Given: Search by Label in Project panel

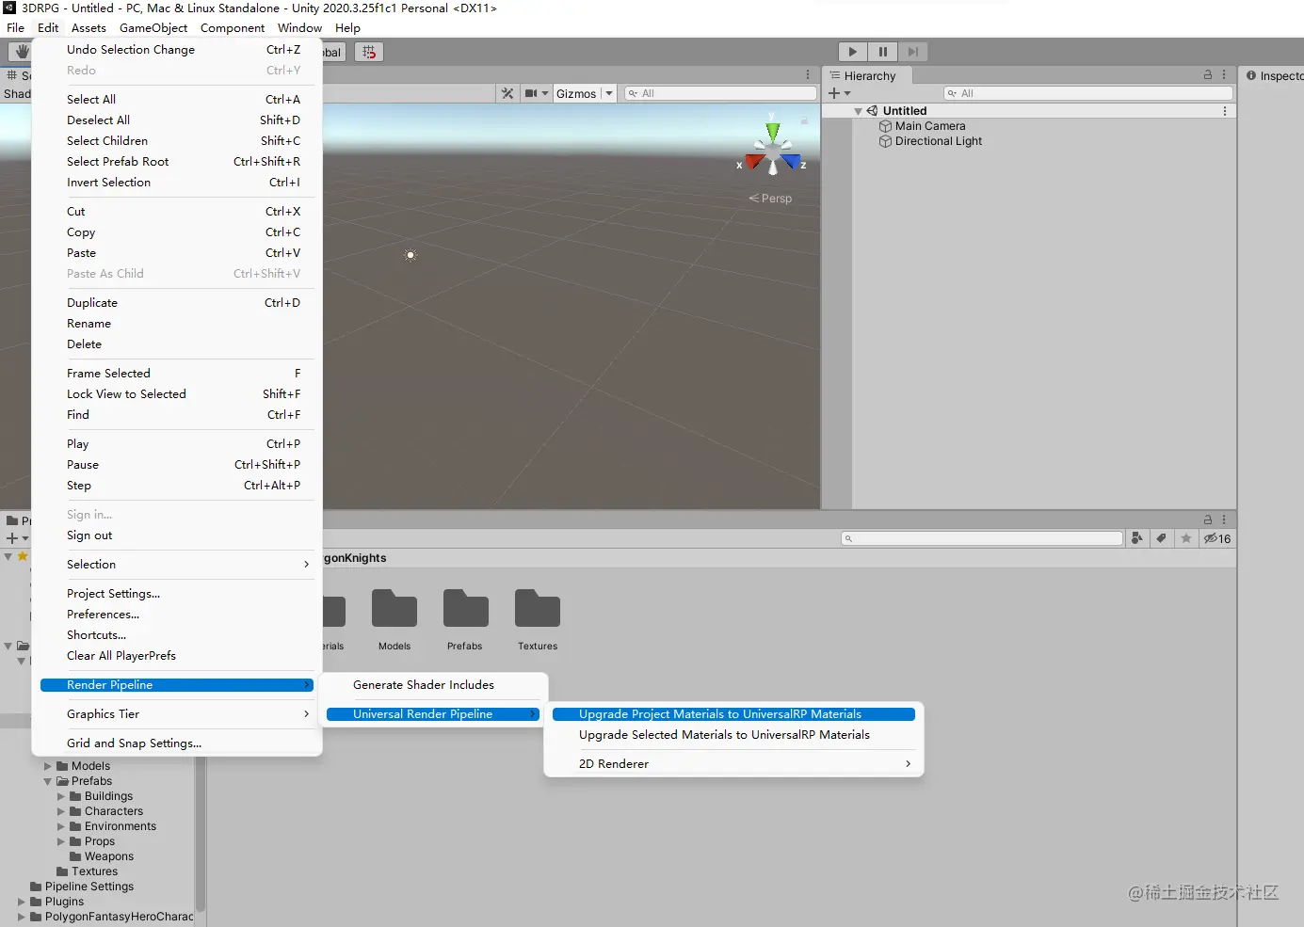Looking at the screenshot, I should 1162,538.
